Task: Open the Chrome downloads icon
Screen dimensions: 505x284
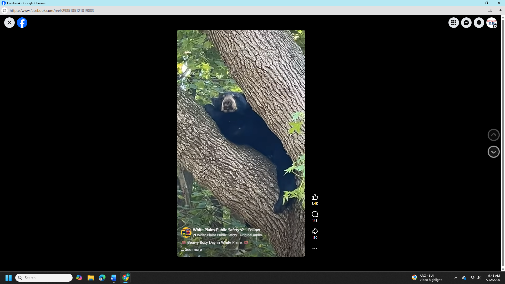Action: click(501, 11)
